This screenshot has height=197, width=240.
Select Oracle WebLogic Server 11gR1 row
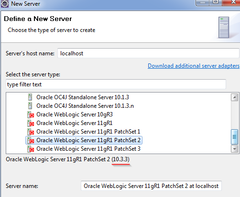click(x=75, y=123)
